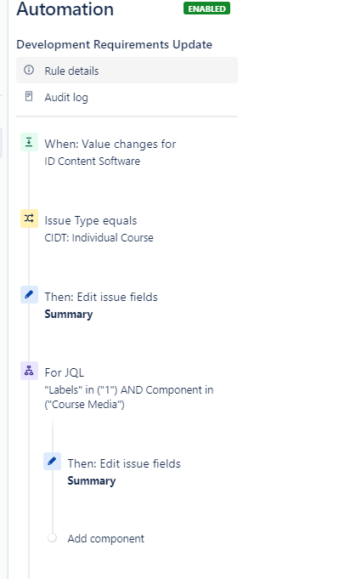Select the purple branch icon for For JQL
This screenshot has width=356, height=579.
tap(29, 371)
